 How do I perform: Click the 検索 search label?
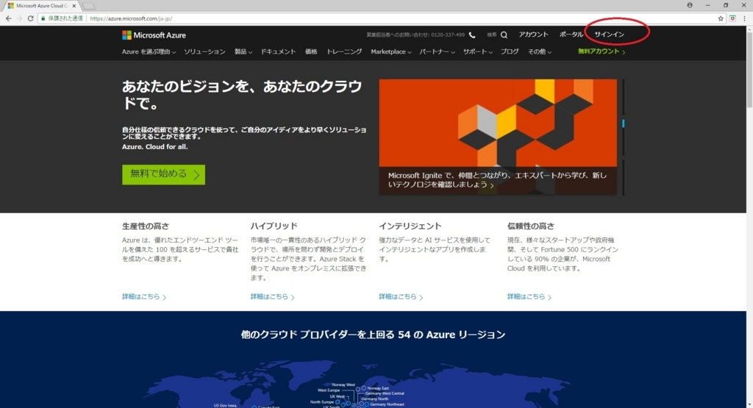(492, 35)
